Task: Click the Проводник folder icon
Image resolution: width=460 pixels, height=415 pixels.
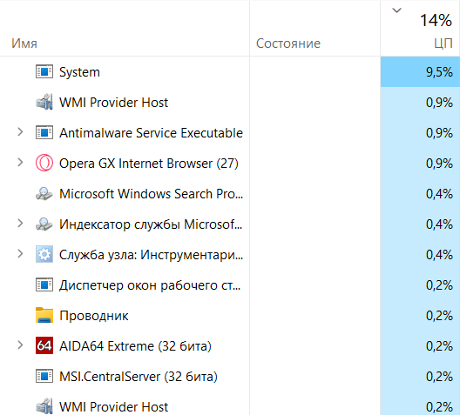Action: pyautogui.click(x=44, y=315)
